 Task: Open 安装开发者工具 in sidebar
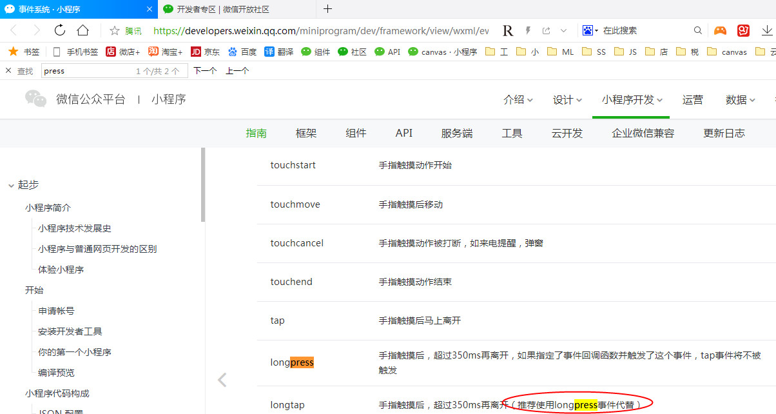pos(70,331)
